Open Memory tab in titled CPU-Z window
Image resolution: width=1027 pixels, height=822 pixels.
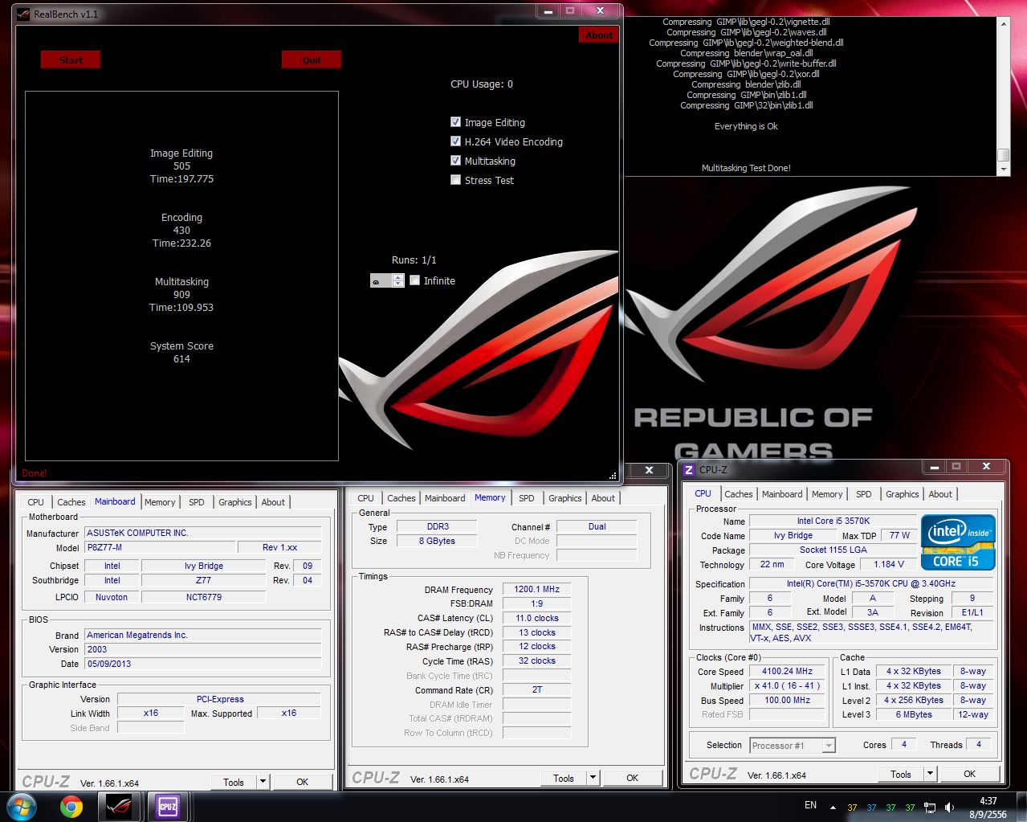827,494
